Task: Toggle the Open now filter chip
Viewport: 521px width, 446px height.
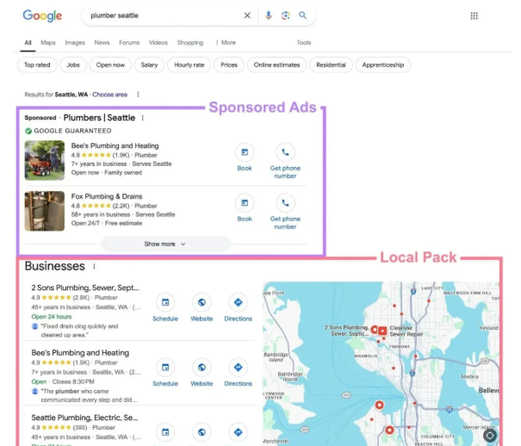Action: (x=110, y=65)
